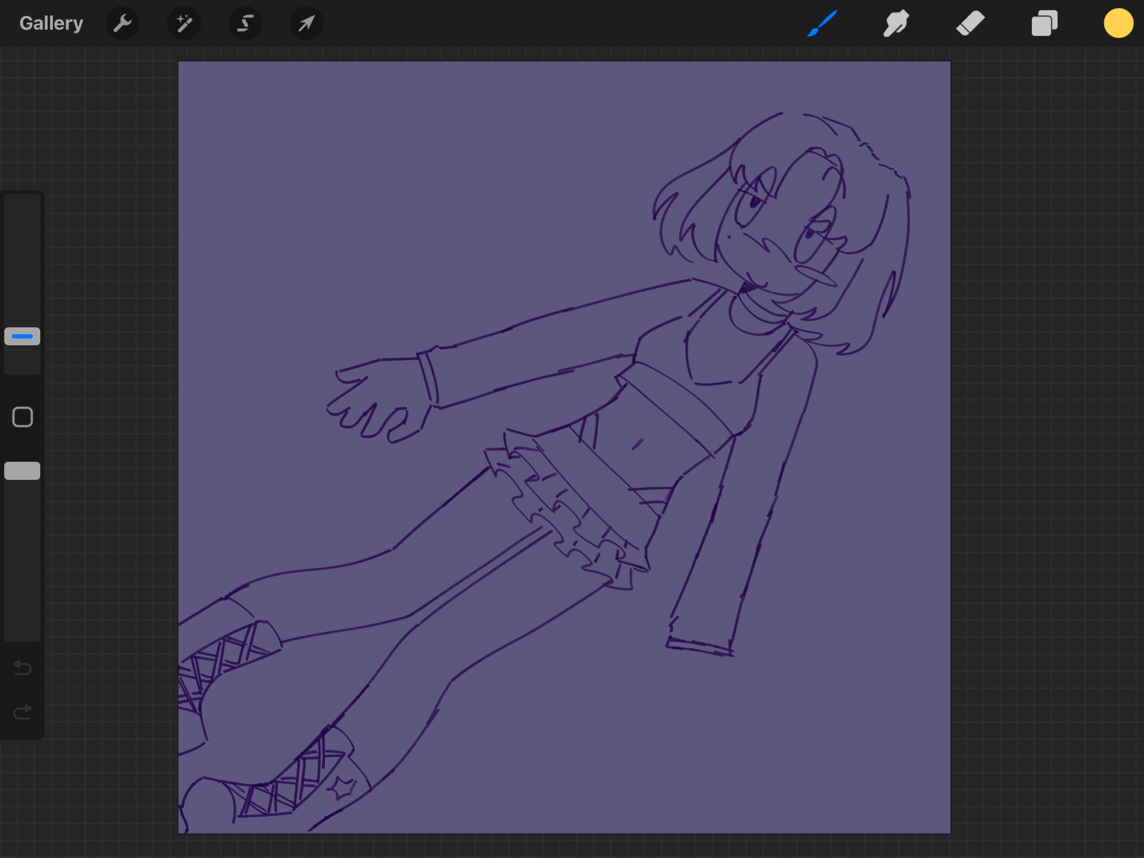This screenshot has width=1144, height=858.
Task: Click the brush opacity slider handle
Action: tap(22, 471)
